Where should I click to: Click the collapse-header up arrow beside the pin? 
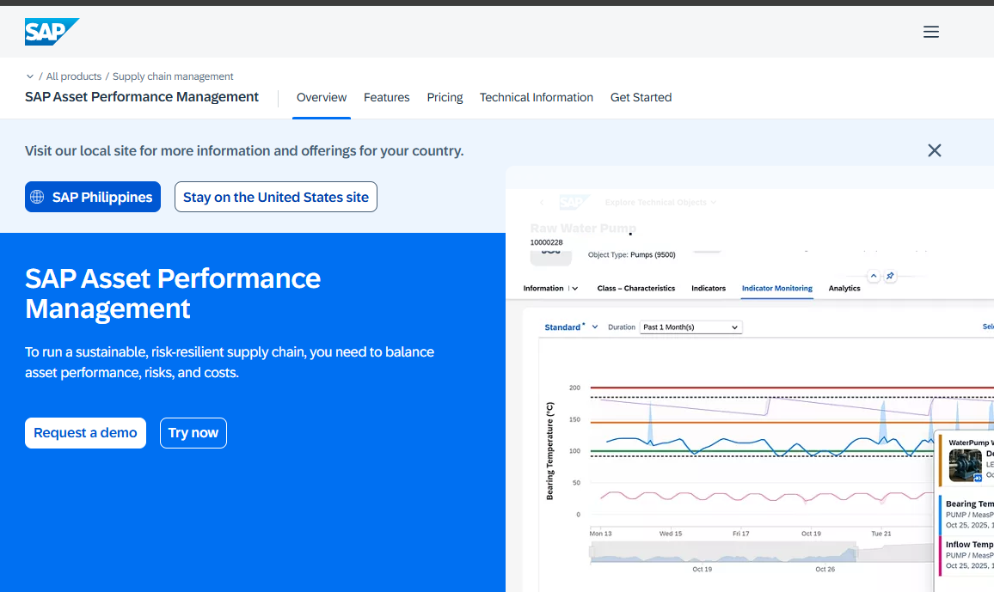874,276
